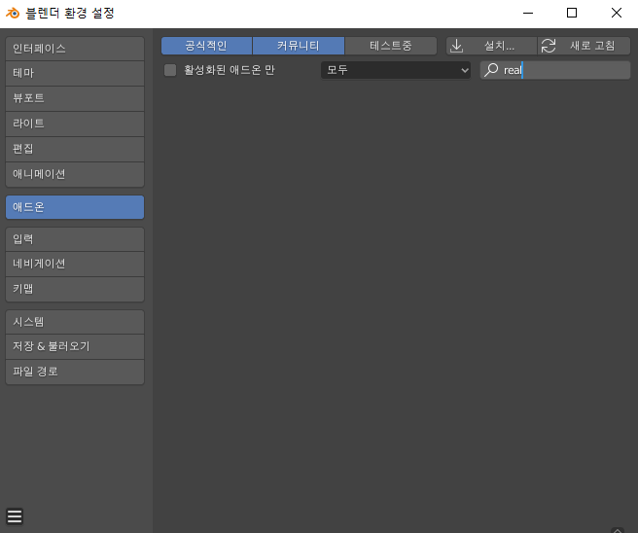Image resolution: width=638 pixels, height=533 pixels.
Task: Switch to the 테마 section
Action: click(75, 73)
